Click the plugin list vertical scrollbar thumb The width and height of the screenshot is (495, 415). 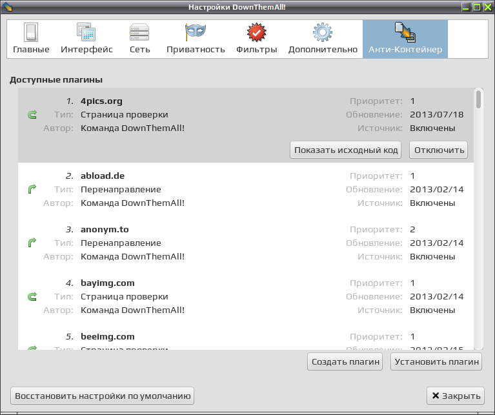coord(479,99)
